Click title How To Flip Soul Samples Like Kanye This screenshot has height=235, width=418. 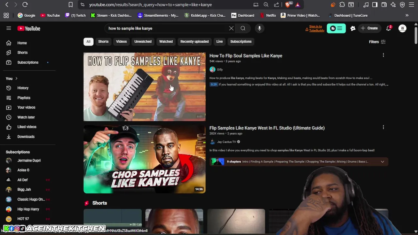tap(246, 56)
